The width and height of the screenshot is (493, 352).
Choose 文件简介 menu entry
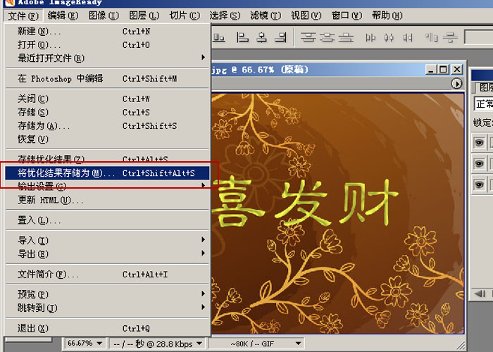click(x=108, y=275)
